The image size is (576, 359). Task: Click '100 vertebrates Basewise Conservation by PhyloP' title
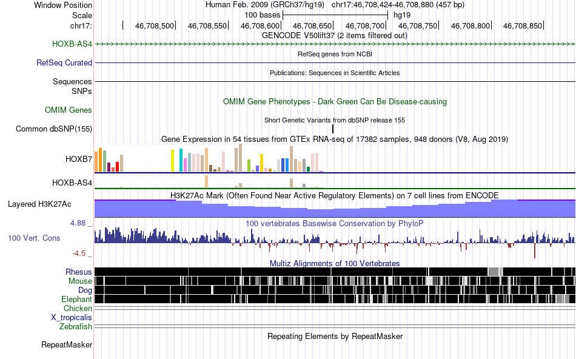click(335, 223)
